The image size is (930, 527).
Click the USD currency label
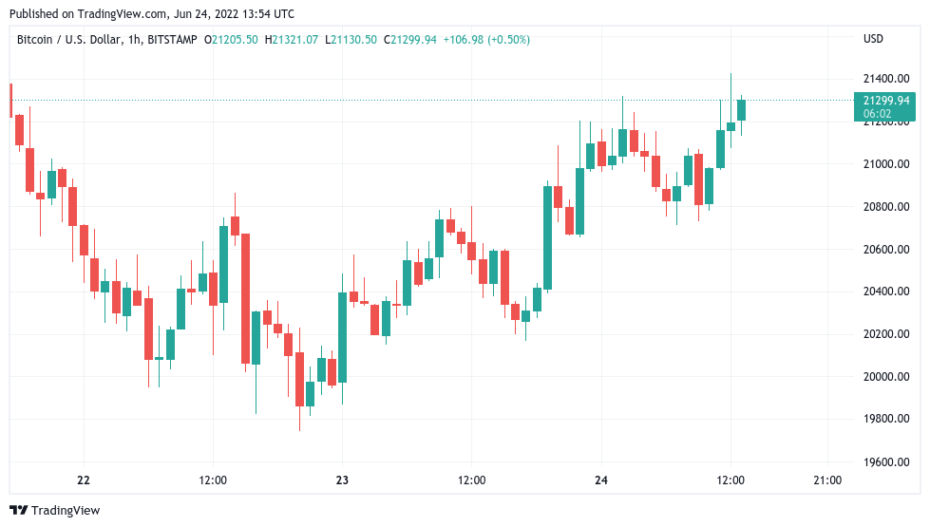873,39
